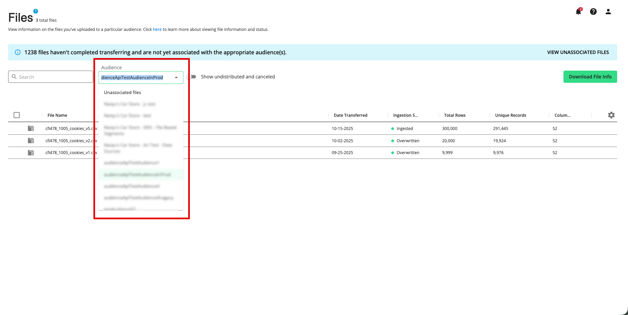Screen dimensions: 628x315
Task: Sort by the Ingestion S... column header
Action: [406, 115]
